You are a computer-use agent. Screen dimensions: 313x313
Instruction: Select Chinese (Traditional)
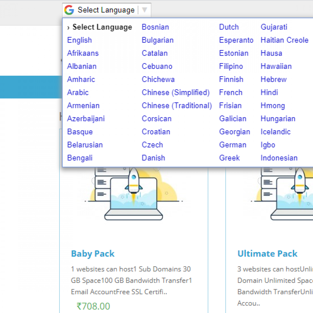click(x=177, y=105)
